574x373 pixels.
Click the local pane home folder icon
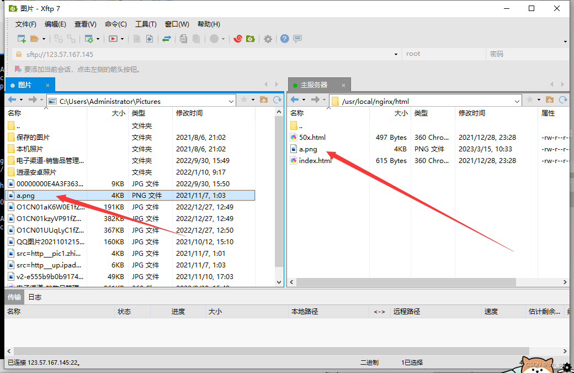264,99
